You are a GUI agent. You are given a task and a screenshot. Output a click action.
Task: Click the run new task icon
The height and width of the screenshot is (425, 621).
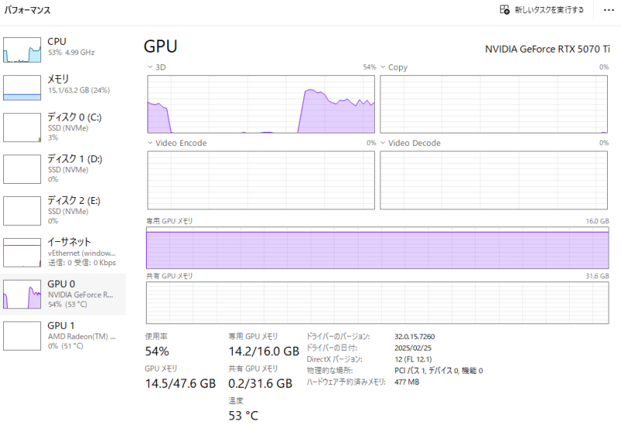505,10
